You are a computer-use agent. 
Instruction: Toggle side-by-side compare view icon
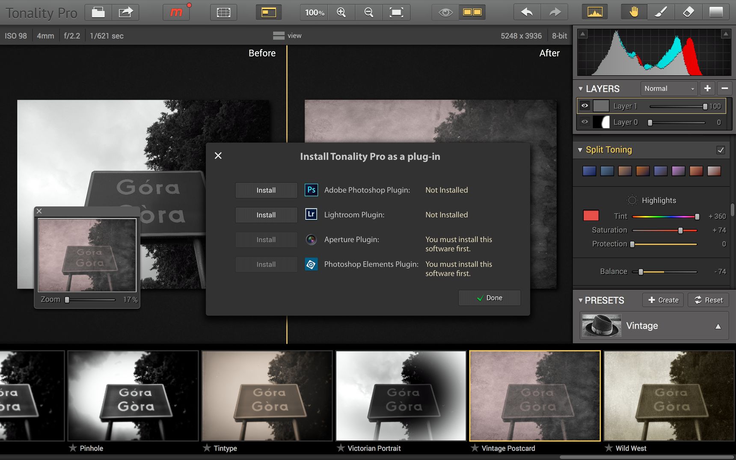(x=472, y=12)
